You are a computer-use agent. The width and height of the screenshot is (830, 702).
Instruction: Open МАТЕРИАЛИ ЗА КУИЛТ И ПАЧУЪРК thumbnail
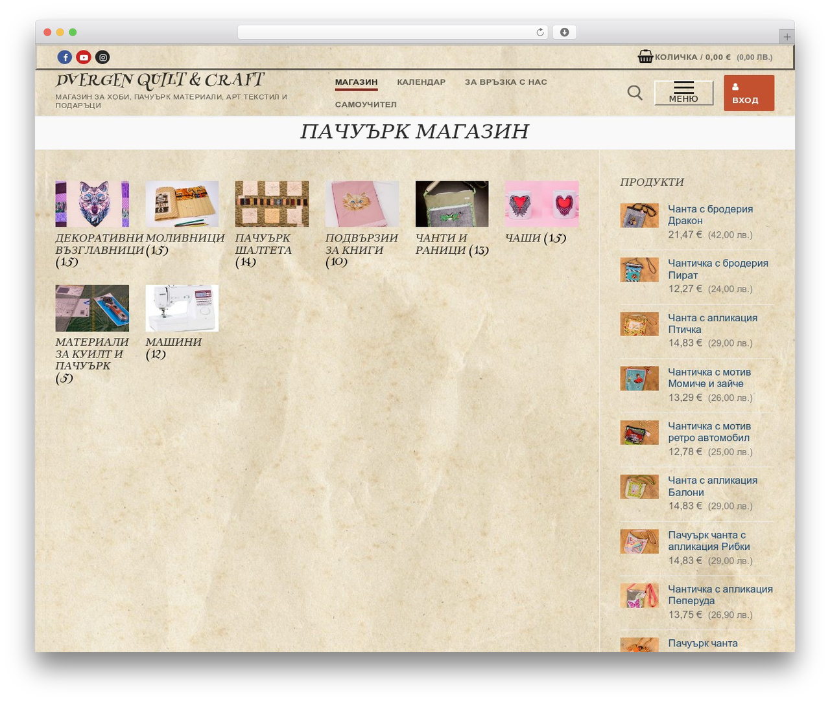click(92, 308)
